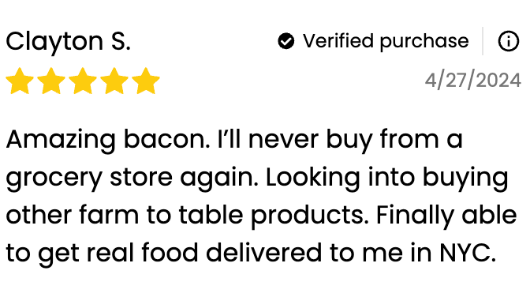Click the word 'purchase' in the badge

424,43
